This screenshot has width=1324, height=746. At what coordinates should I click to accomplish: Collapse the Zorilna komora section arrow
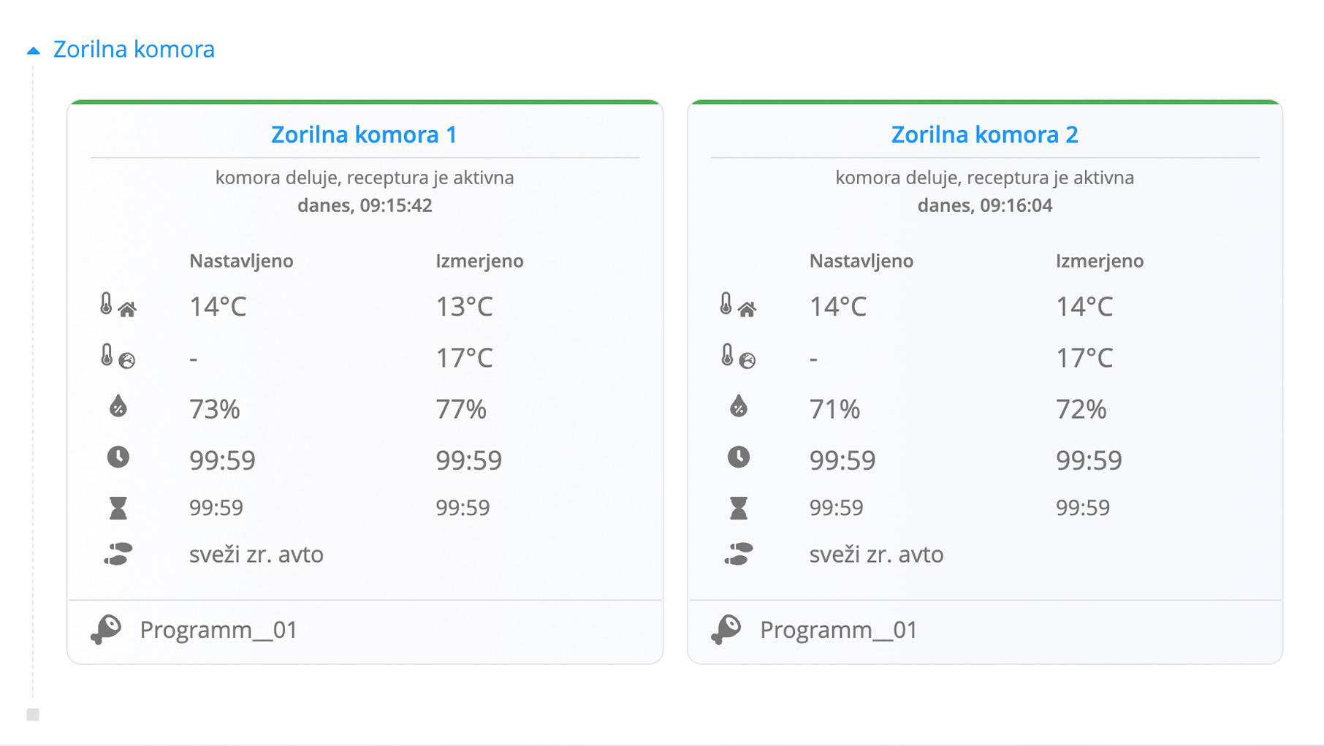(x=33, y=50)
